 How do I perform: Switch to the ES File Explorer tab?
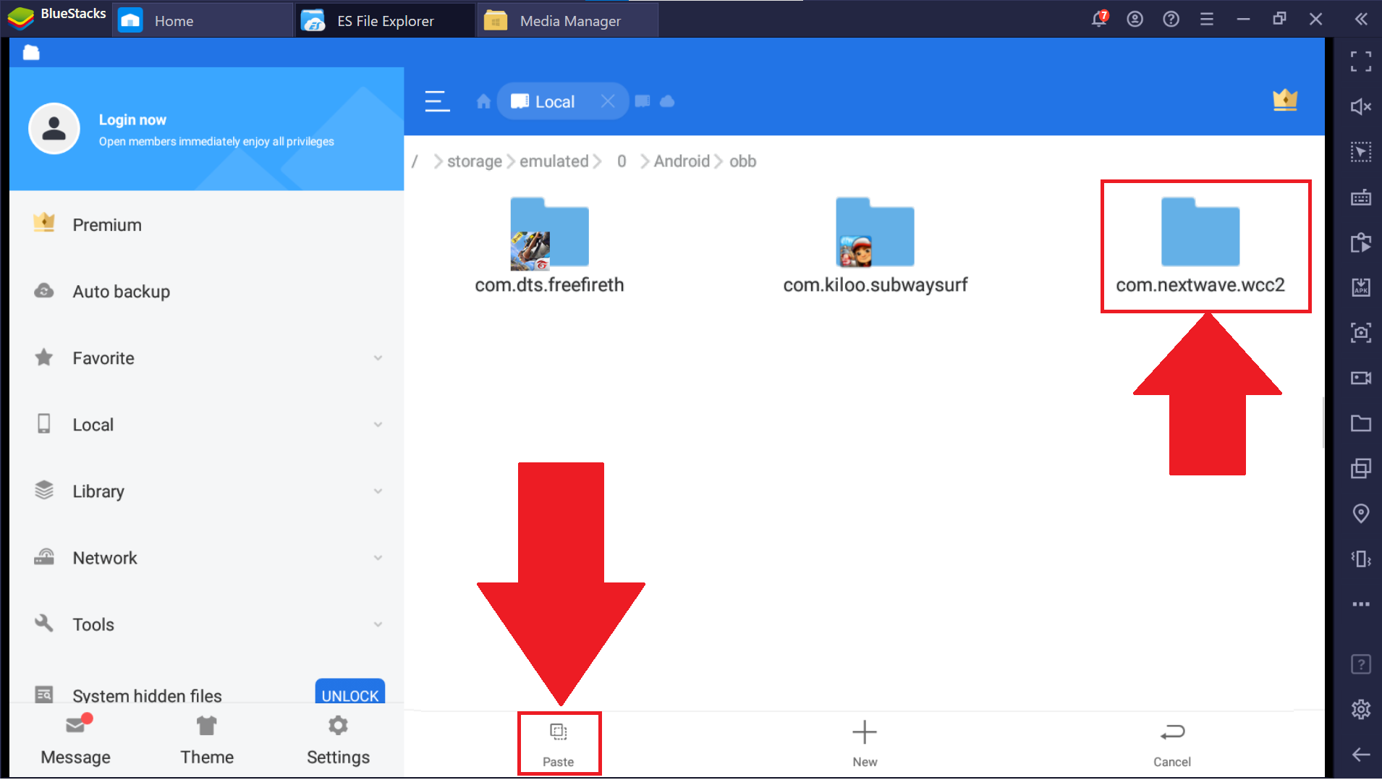tap(385, 20)
